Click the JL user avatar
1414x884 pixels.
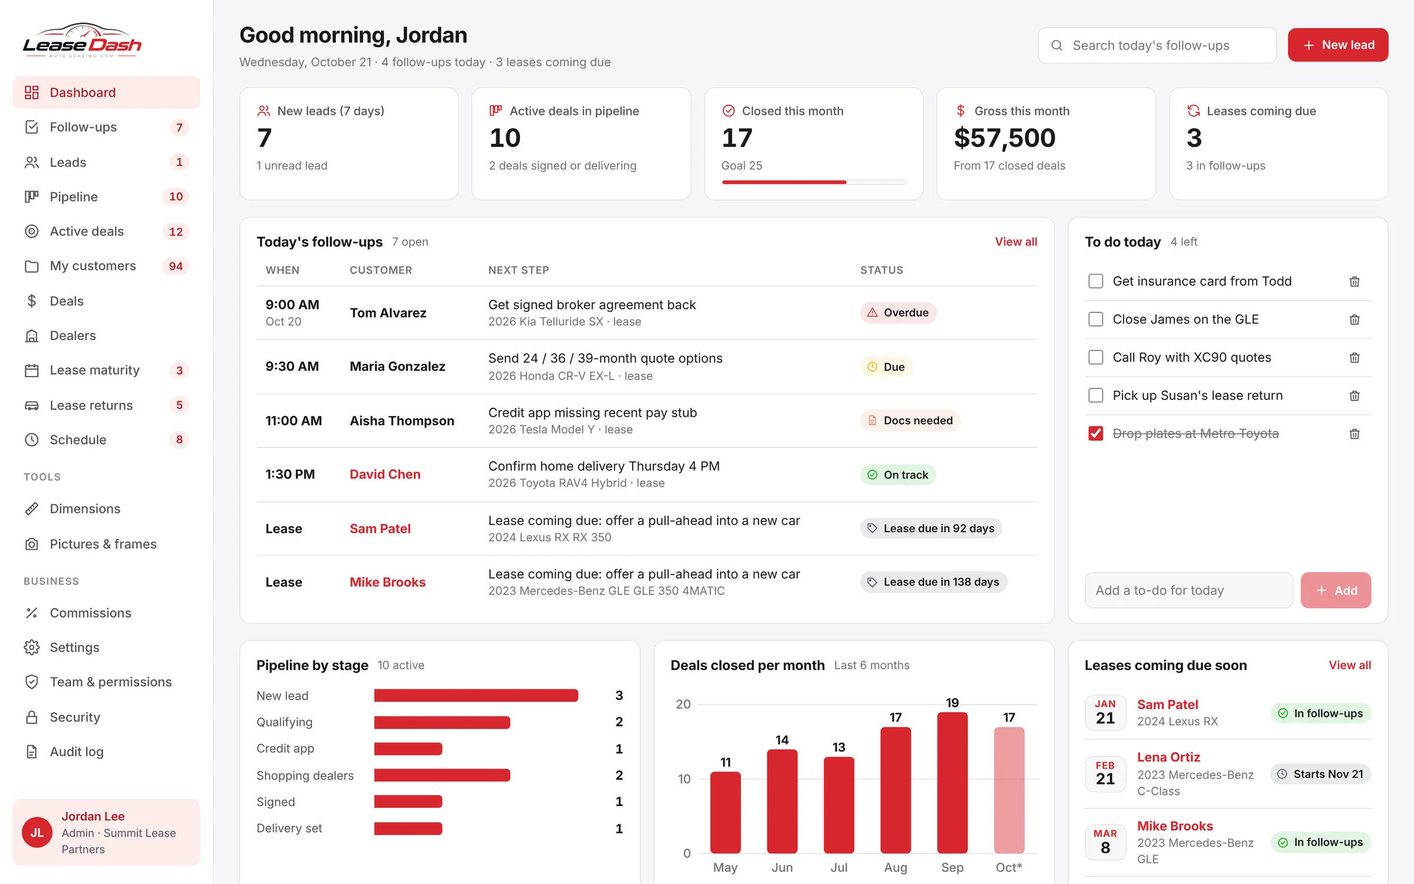point(37,832)
